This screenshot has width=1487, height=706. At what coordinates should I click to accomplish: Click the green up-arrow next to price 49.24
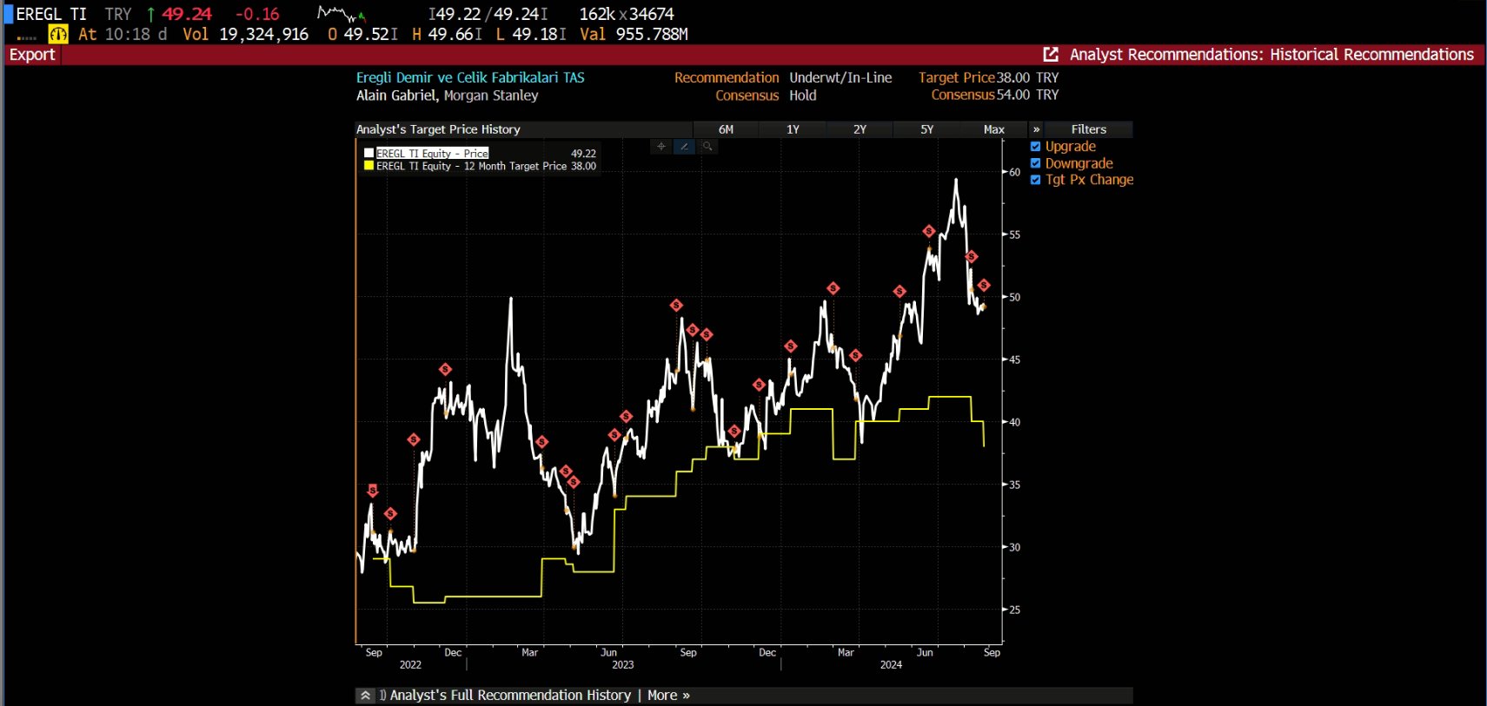150,15
